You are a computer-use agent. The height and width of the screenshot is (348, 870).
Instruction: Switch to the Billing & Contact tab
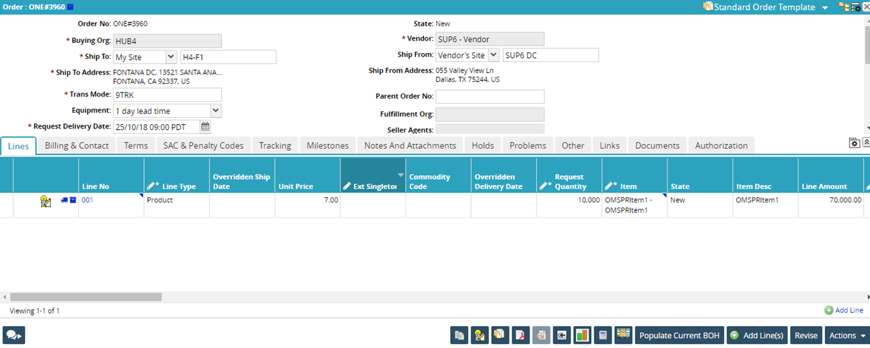point(77,145)
